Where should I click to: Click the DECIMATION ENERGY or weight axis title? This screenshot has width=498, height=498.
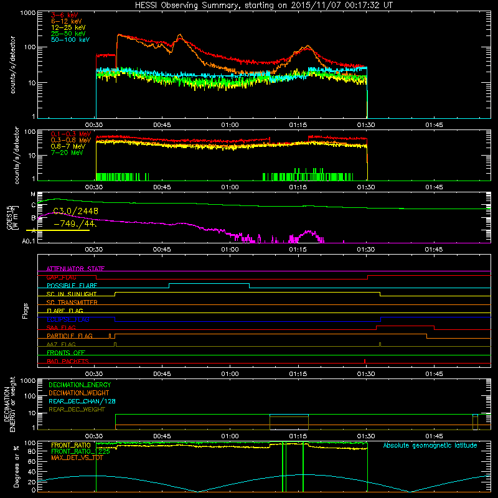[10, 404]
